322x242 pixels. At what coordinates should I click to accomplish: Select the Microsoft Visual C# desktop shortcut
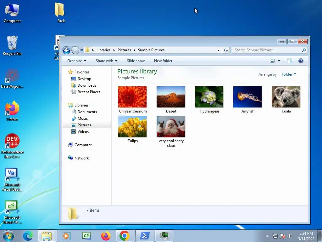pyautogui.click(x=12, y=212)
